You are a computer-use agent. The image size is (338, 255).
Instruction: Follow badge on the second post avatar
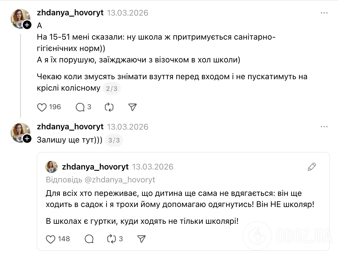click(27, 139)
